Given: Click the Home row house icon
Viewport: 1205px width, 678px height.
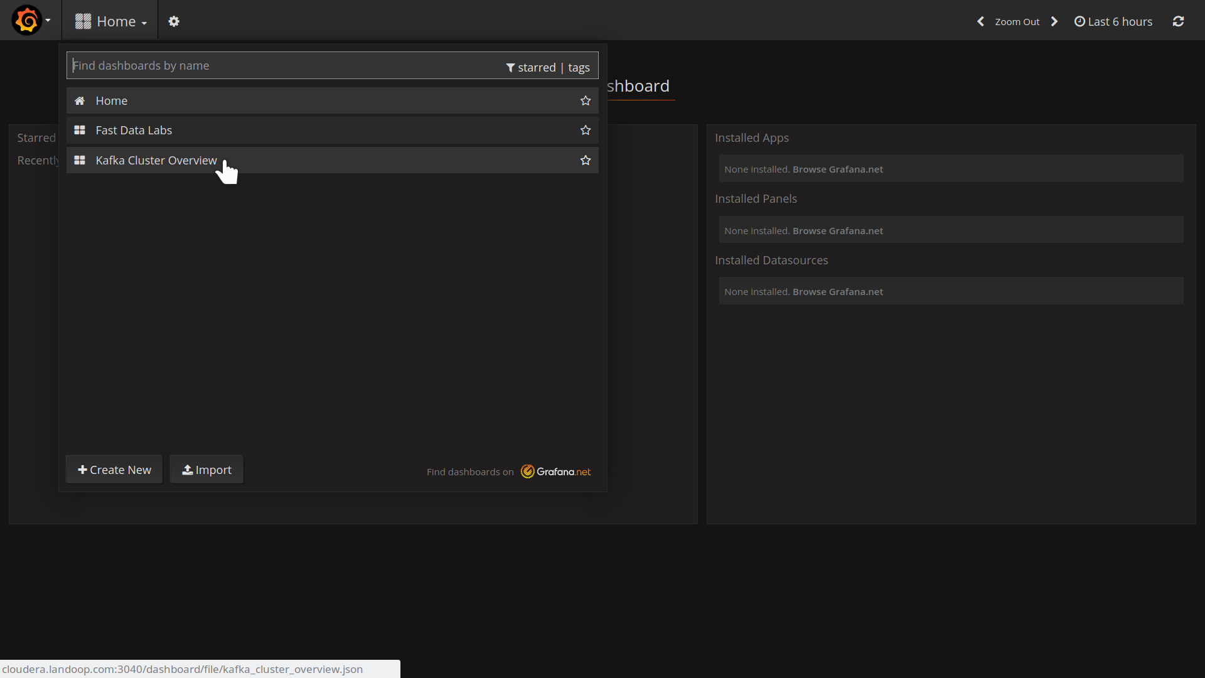Looking at the screenshot, I should click(80, 100).
